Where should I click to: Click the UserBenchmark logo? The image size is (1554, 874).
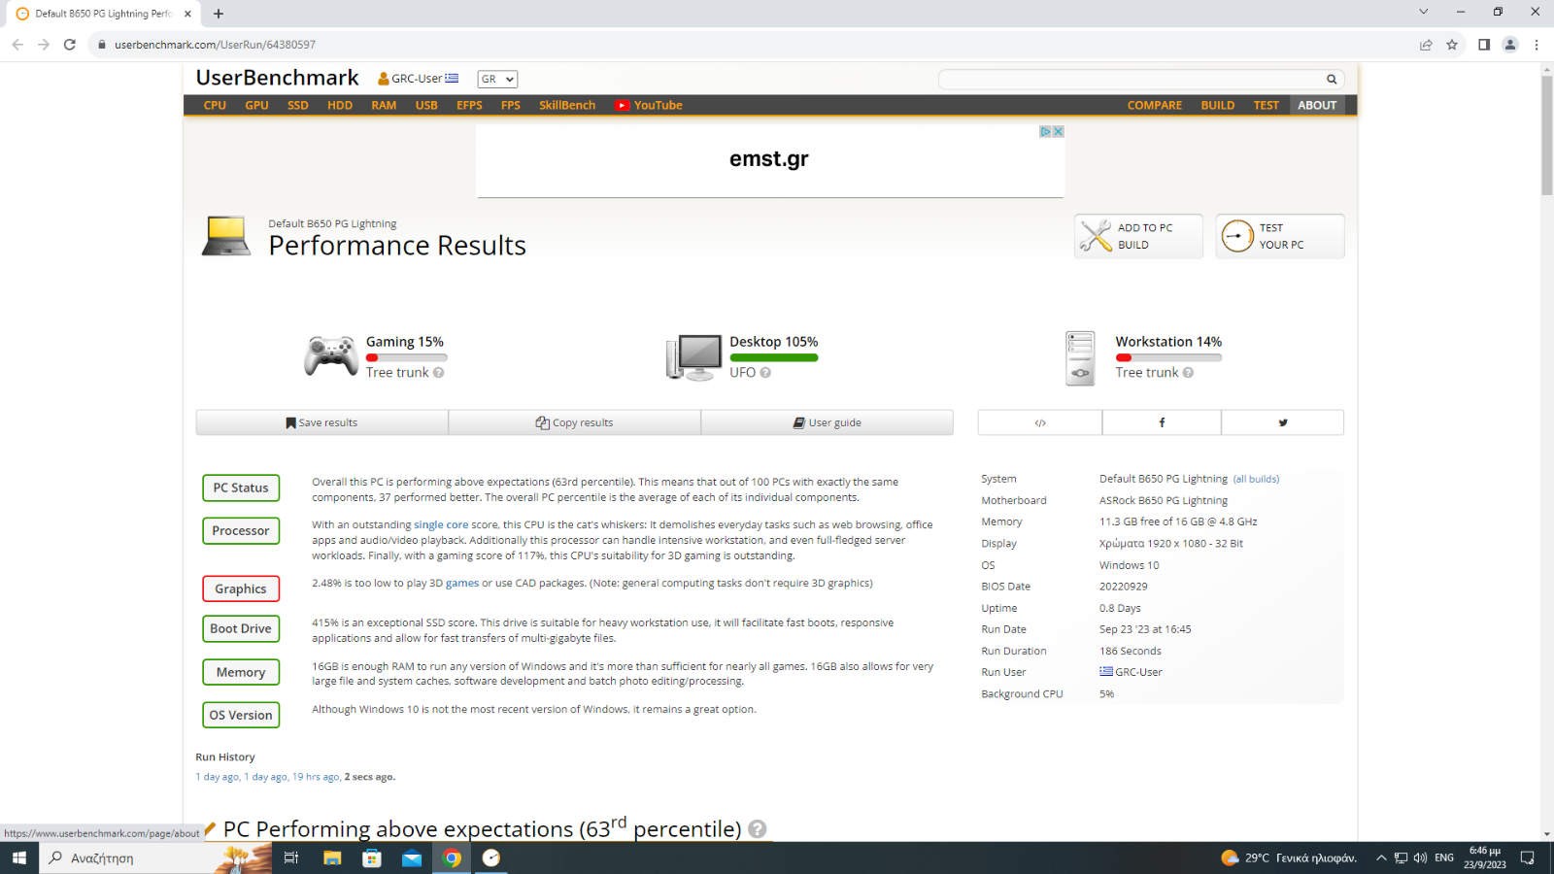(277, 78)
